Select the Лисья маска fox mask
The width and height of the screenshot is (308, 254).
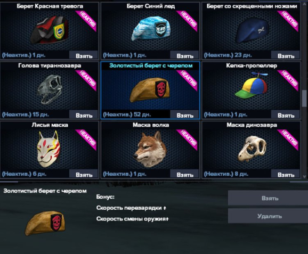coord(48,149)
